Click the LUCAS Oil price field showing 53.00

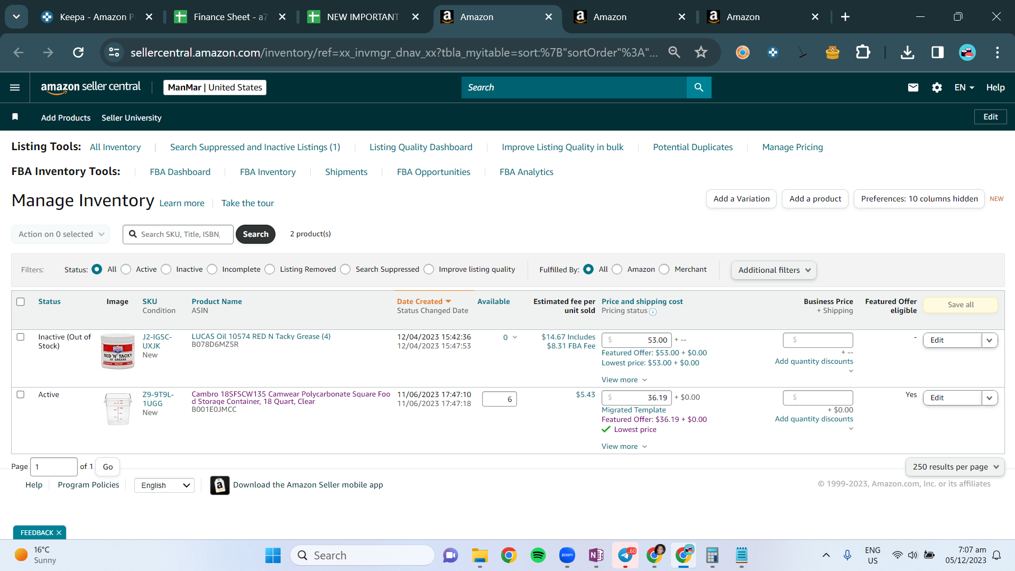pos(636,340)
